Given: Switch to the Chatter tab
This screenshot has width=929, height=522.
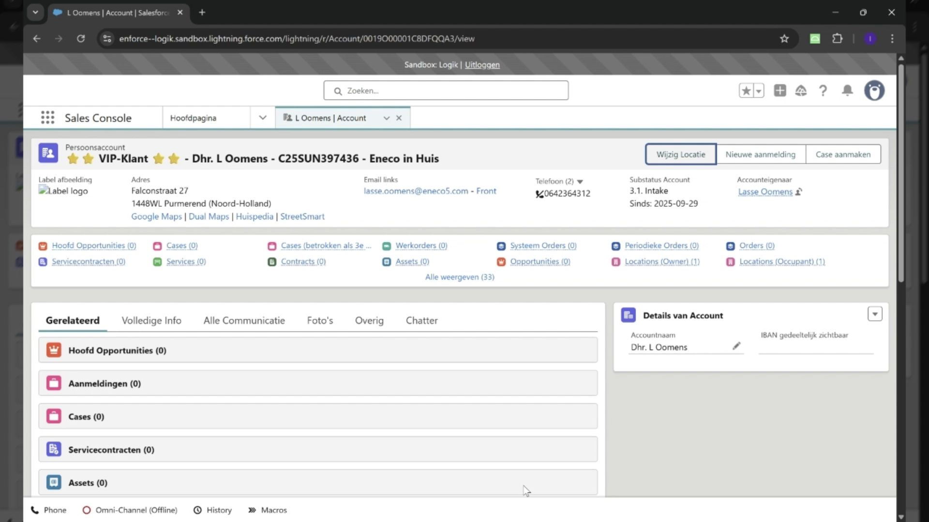Looking at the screenshot, I should pyautogui.click(x=421, y=320).
